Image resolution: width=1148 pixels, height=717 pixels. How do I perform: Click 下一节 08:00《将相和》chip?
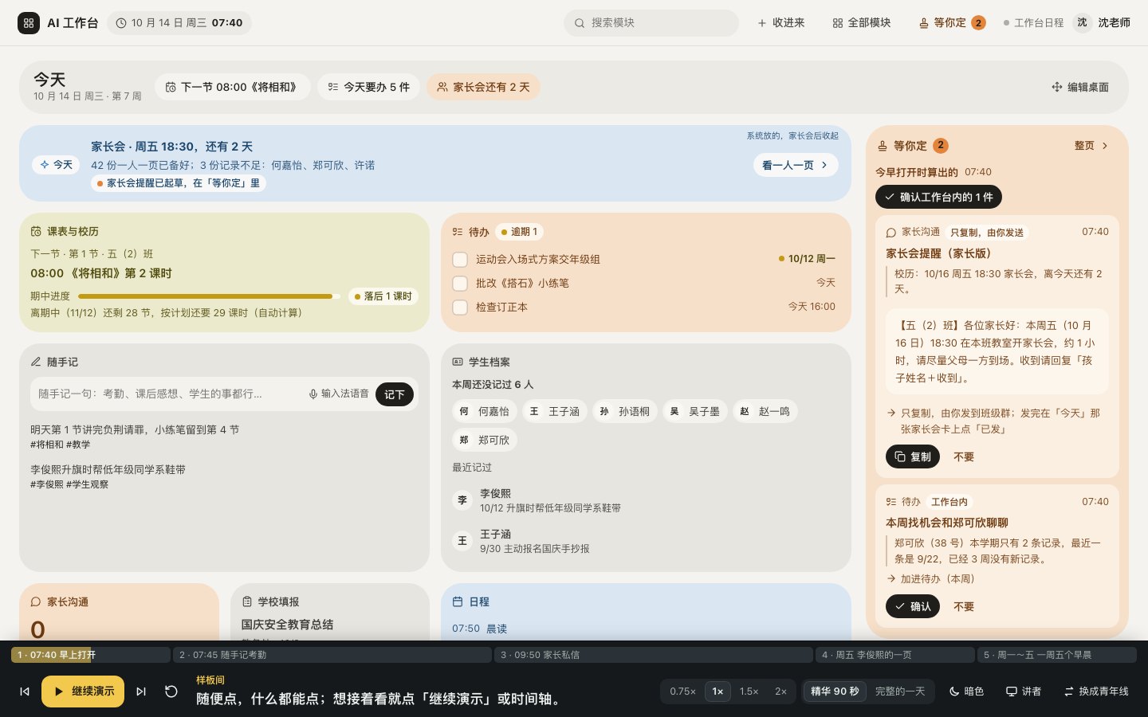pyautogui.click(x=232, y=87)
